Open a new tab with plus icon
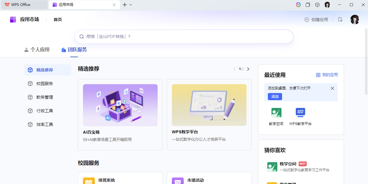This screenshot has width=368, height=184. point(125,5)
